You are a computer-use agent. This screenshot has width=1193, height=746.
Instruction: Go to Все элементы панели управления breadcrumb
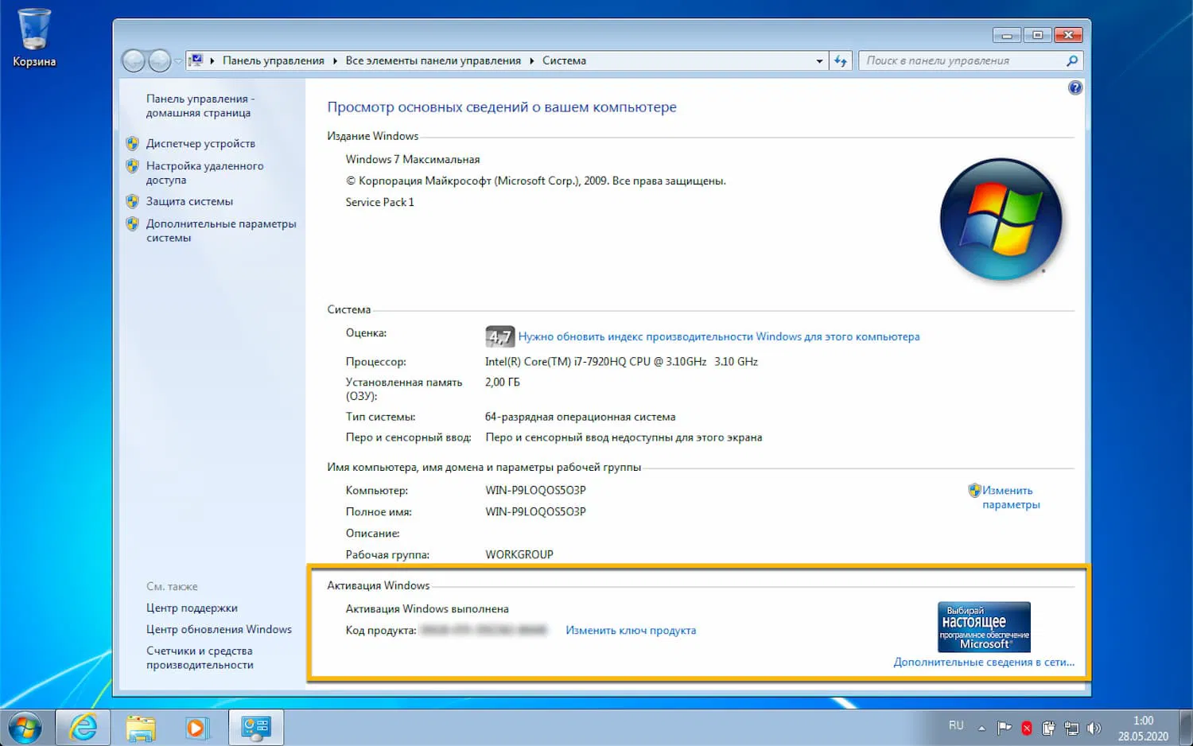point(433,60)
